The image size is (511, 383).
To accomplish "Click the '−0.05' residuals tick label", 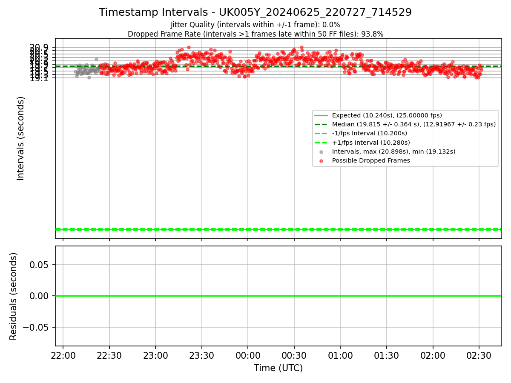I will click(x=35, y=327).
